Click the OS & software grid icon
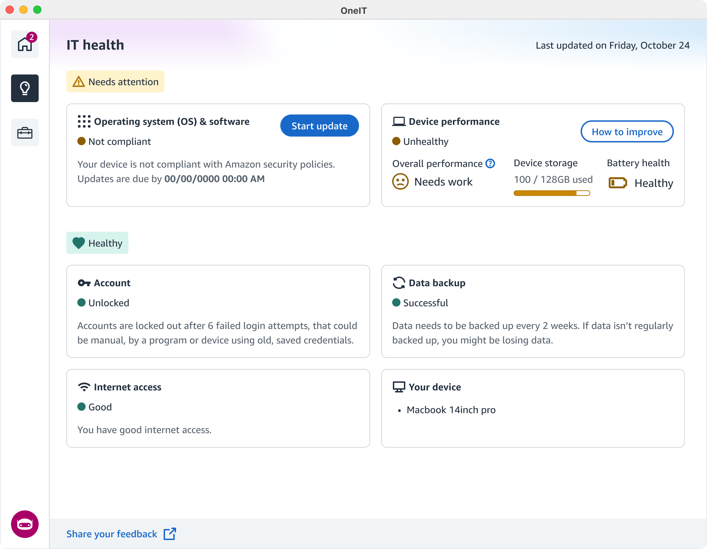 pyautogui.click(x=84, y=121)
